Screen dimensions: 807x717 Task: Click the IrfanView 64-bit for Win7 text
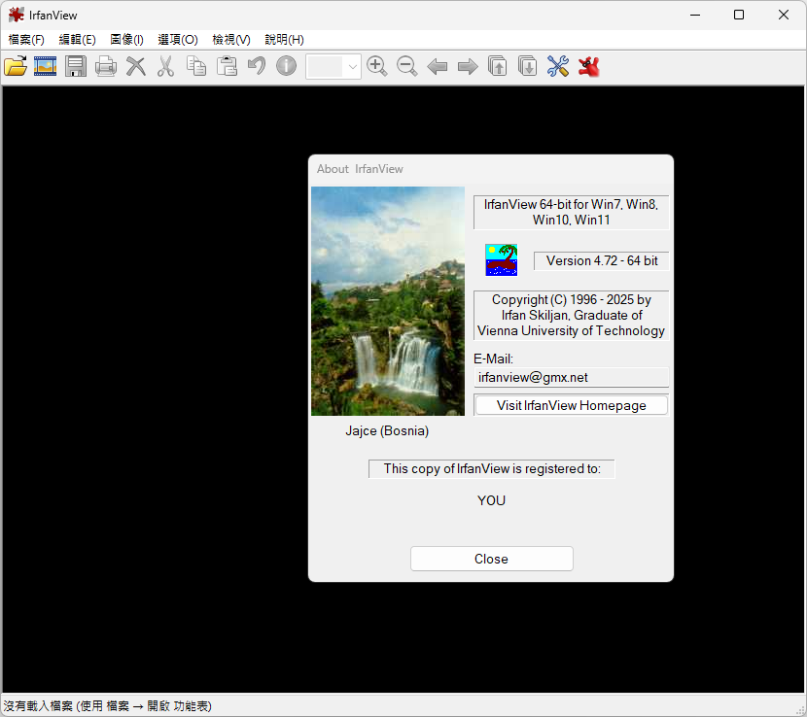(x=572, y=212)
